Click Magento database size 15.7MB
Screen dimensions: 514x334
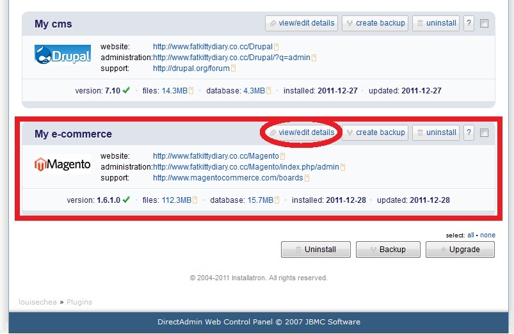(x=261, y=200)
